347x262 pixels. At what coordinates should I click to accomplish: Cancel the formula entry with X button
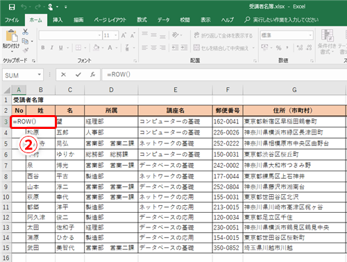(63, 74)
